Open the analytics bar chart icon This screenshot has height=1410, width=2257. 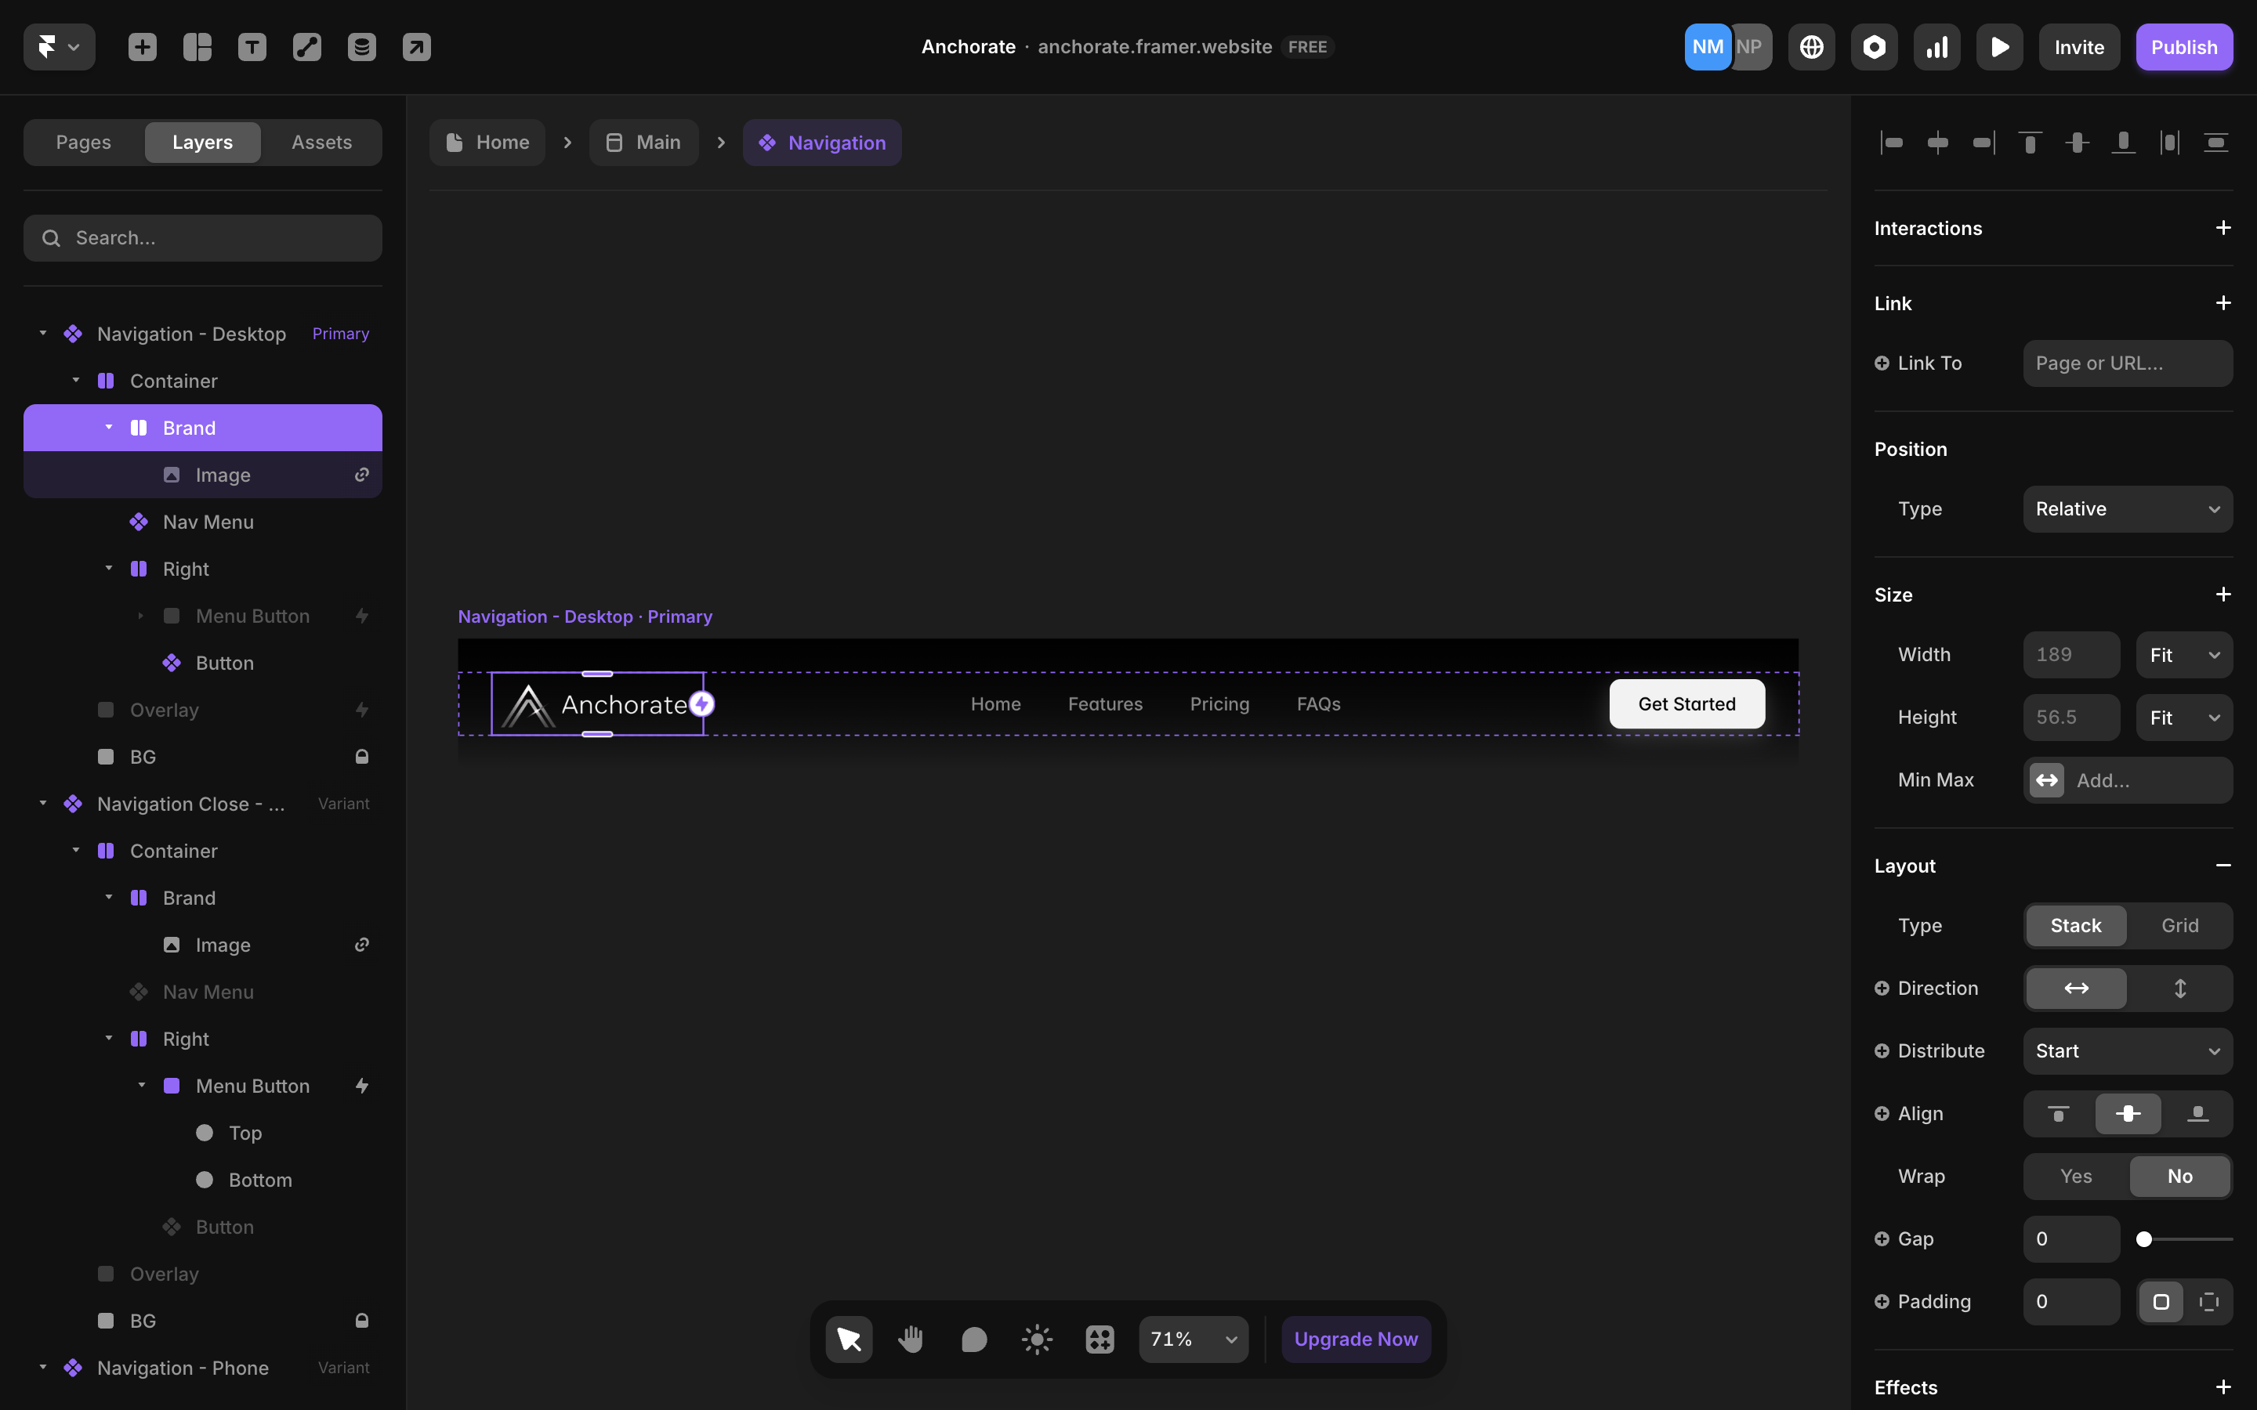click(1937, 47)
